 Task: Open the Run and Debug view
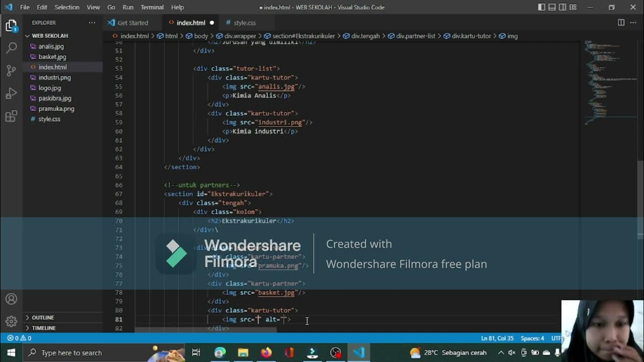[11, 94]
